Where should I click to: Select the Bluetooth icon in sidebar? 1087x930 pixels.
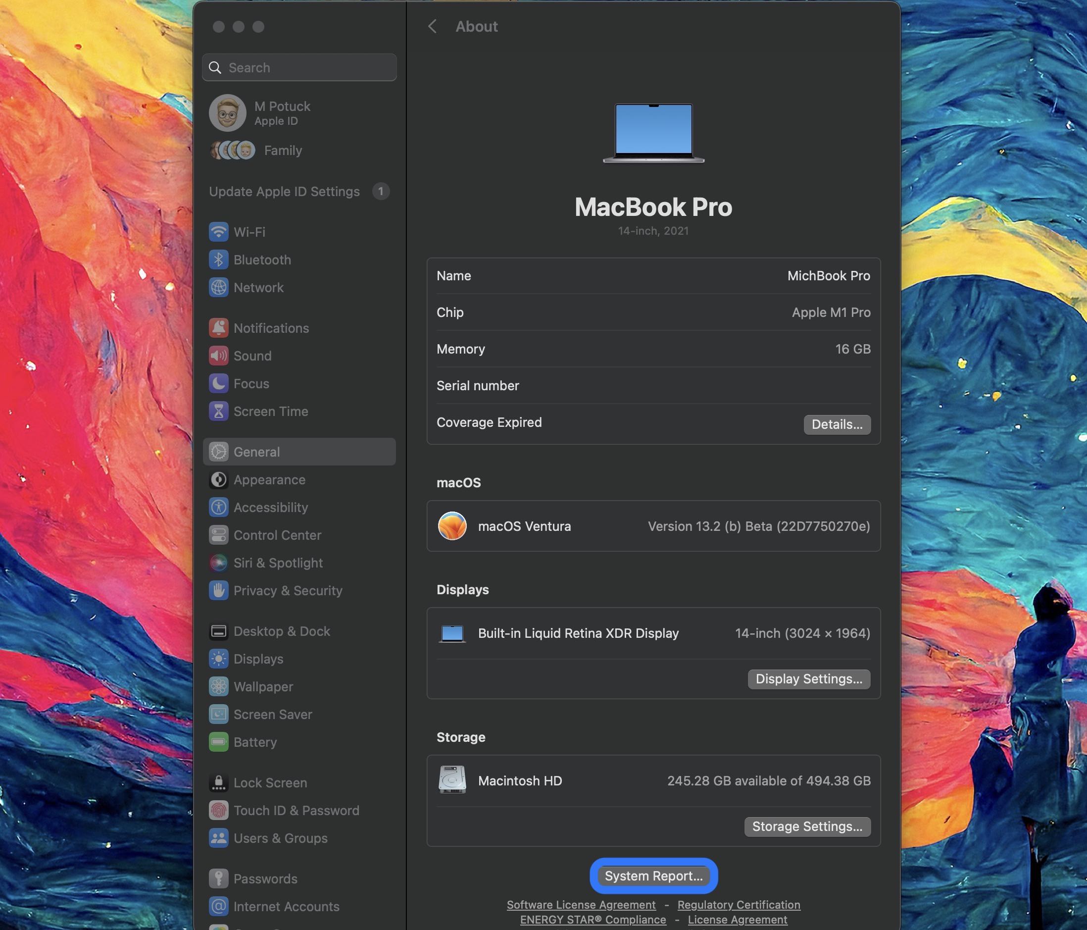pos(219,259)
